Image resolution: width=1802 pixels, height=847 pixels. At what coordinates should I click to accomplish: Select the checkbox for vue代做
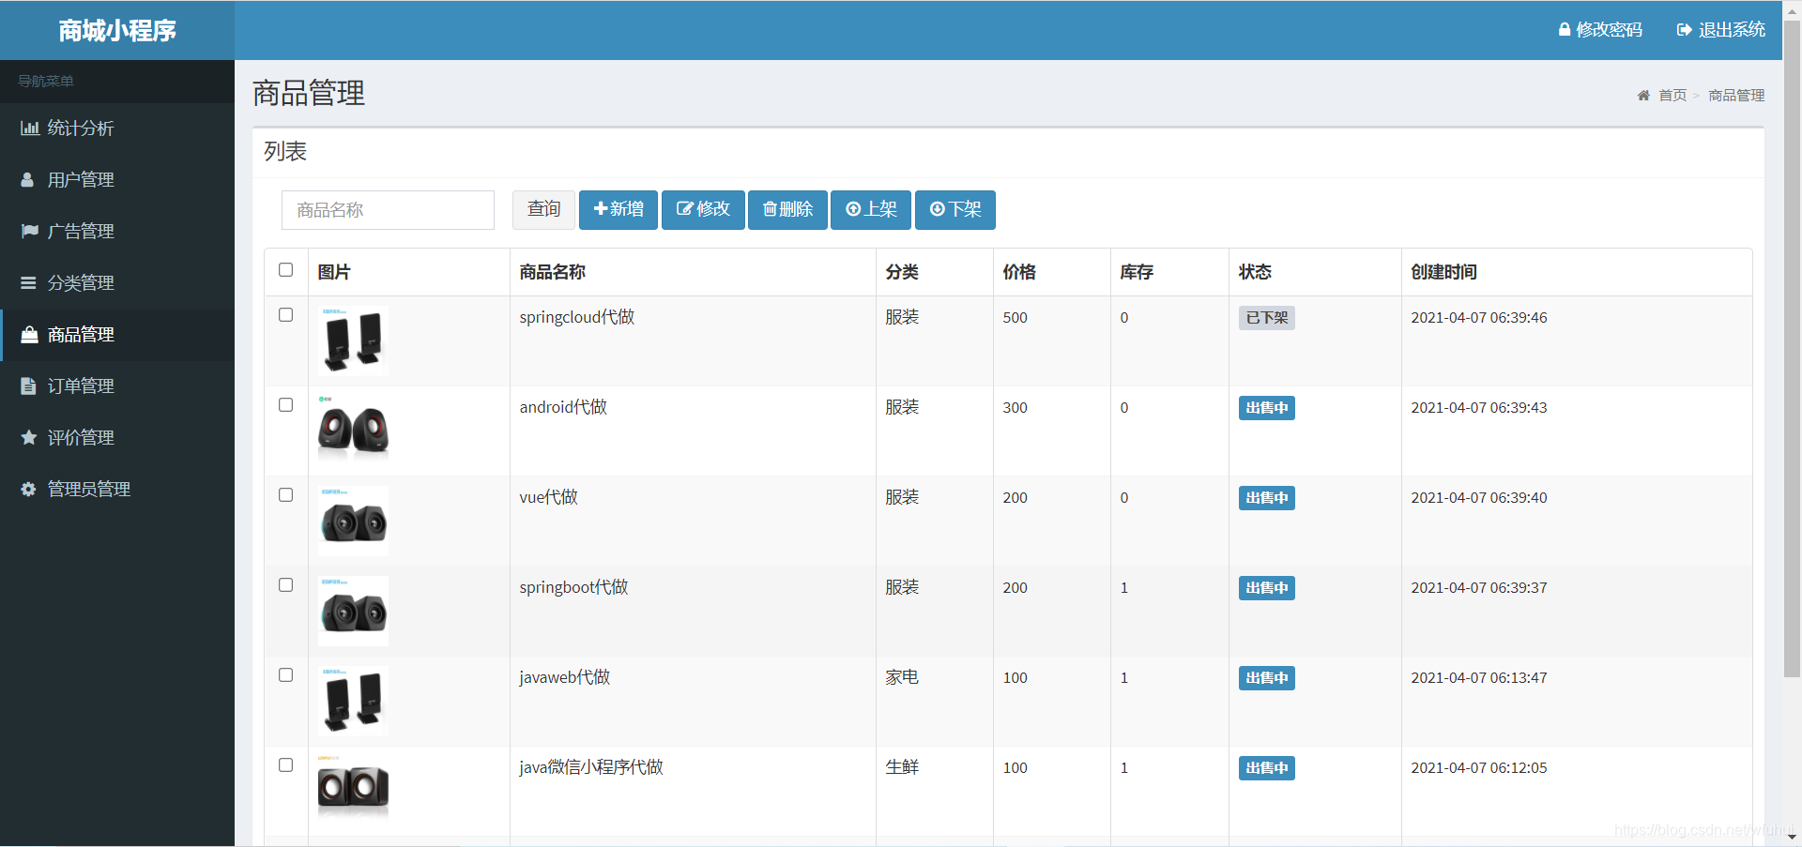286,495
